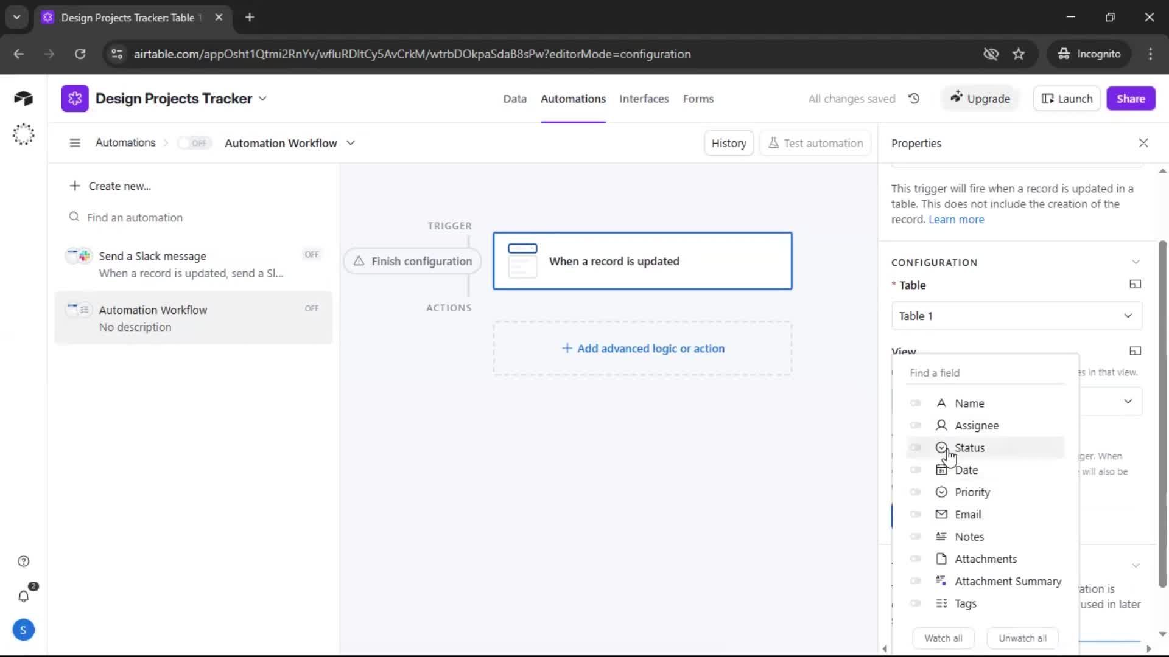
Task: Click the Attachments field file icon
Action: (x=941, y=558)
